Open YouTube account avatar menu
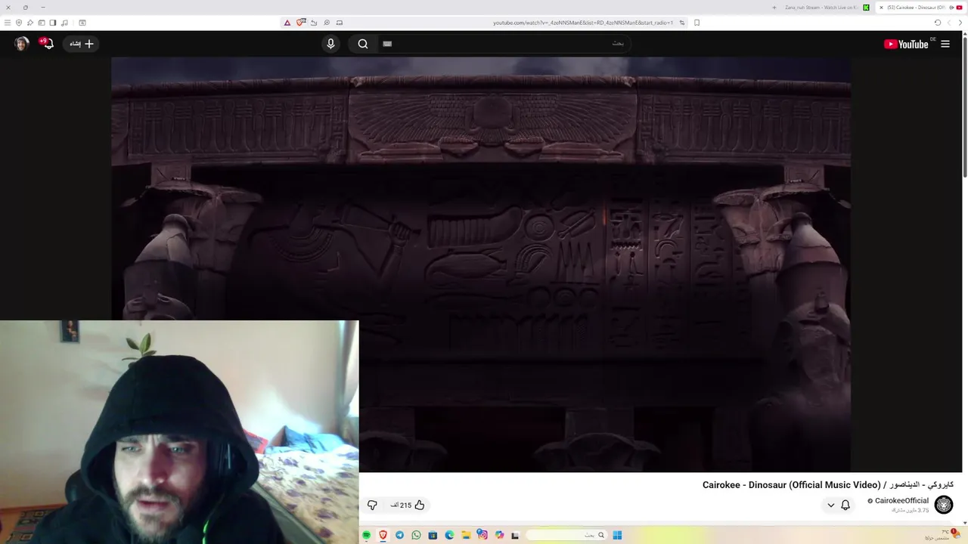 pos(22,44)
